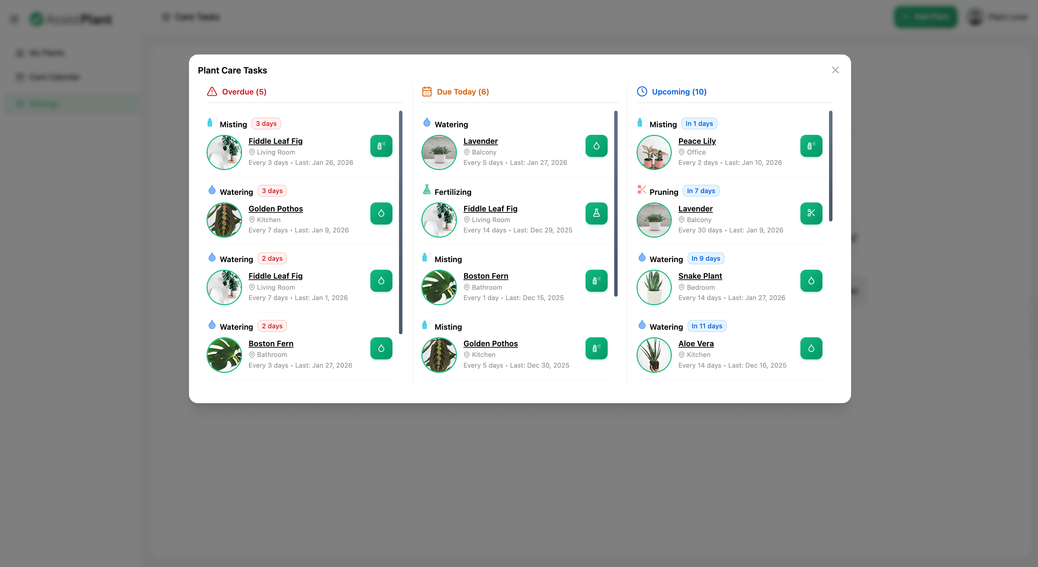Viewport: 1038px width, 567px height.
Task: Open the Fiddle Leaf Fig plant details link
Action: tap(276, 141)
